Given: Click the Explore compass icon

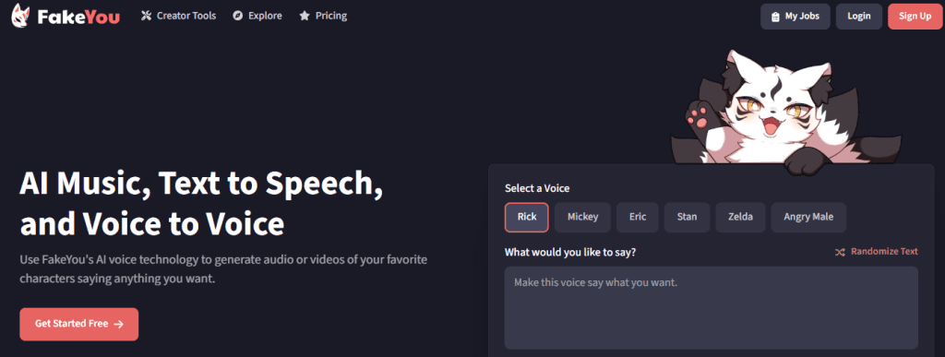Looking at the screenshot, I should point(237,16).
